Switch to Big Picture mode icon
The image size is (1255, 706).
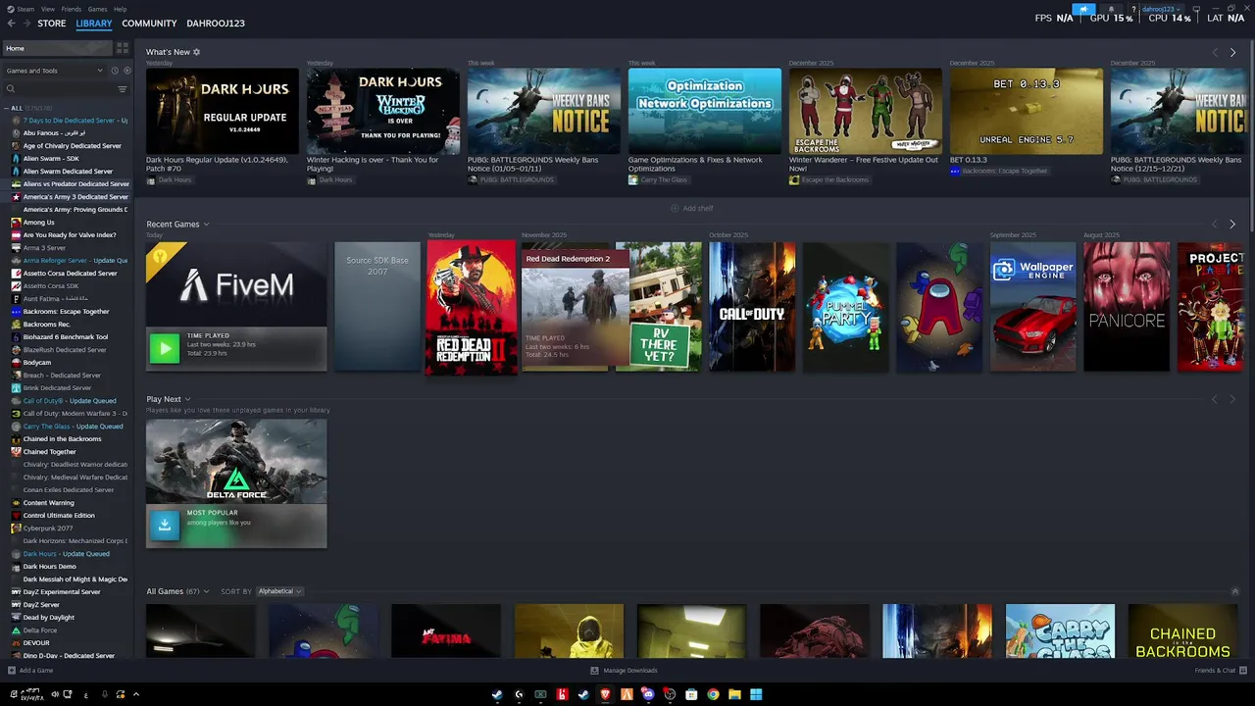pos(1196,9)
